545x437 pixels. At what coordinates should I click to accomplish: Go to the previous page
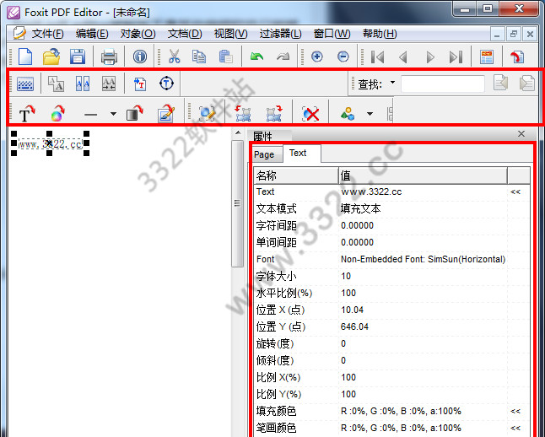[x=403, y=57]
